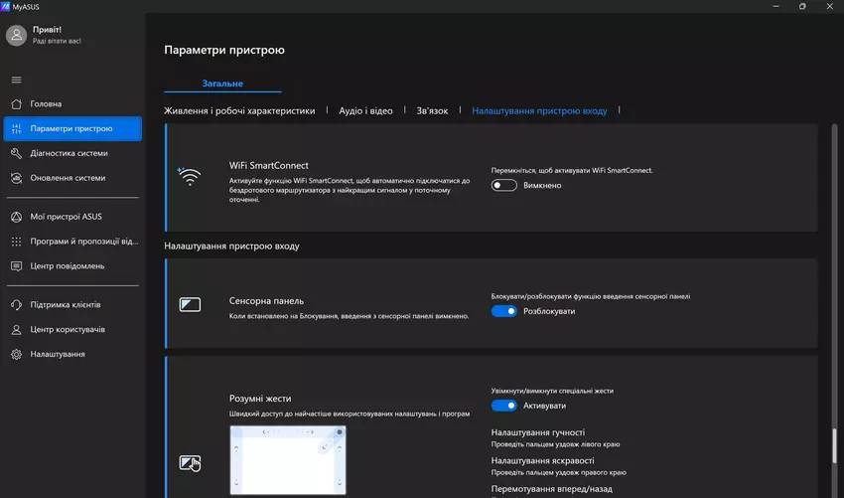
Task: Click the Налаштування gear icon
Action: click(x=16, y=355)
